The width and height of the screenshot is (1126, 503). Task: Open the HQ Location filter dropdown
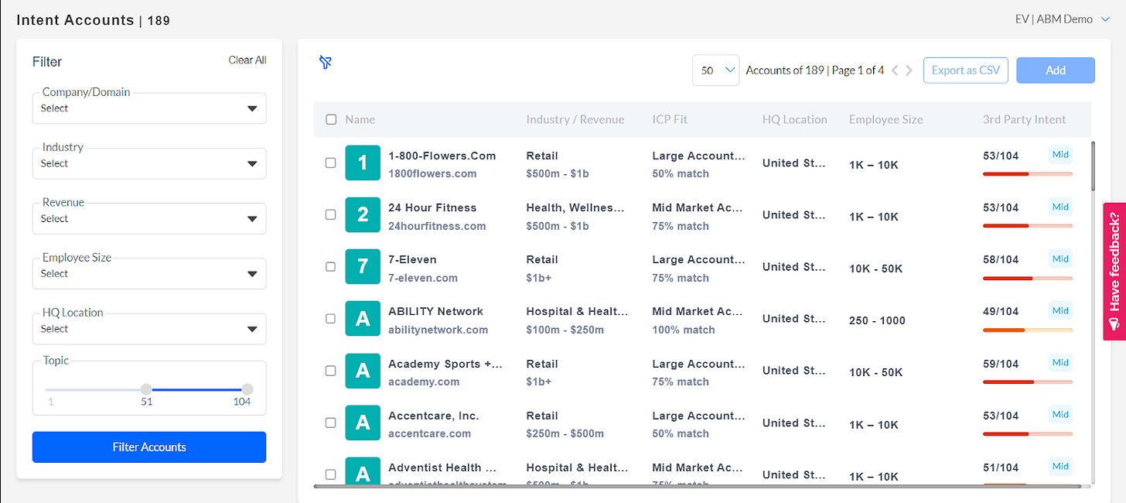click(x=149, y=328)
